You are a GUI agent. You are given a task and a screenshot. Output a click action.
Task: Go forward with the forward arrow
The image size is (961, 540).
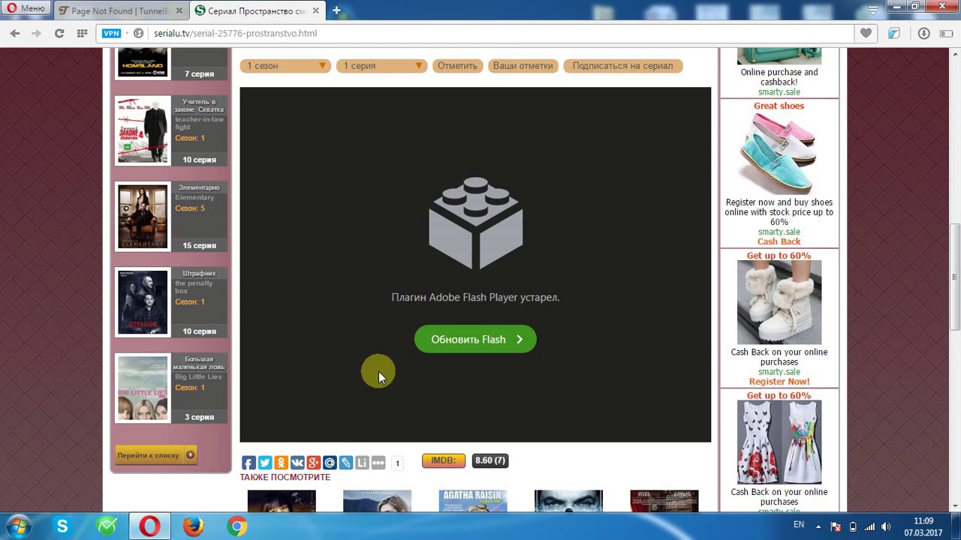[x=37, y=33]
